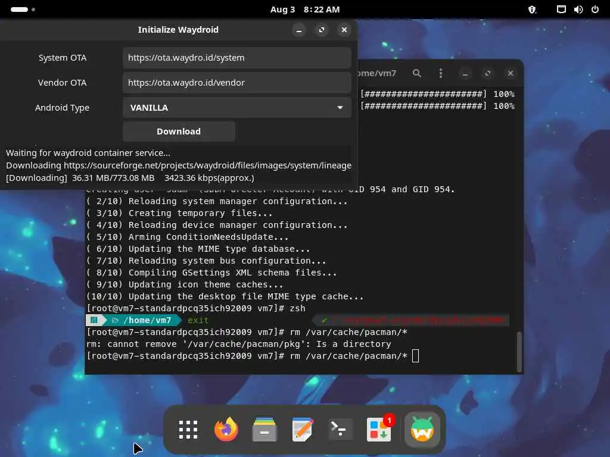
Task: Click the sourceforge download URL line
Action: tap(179, 165)
